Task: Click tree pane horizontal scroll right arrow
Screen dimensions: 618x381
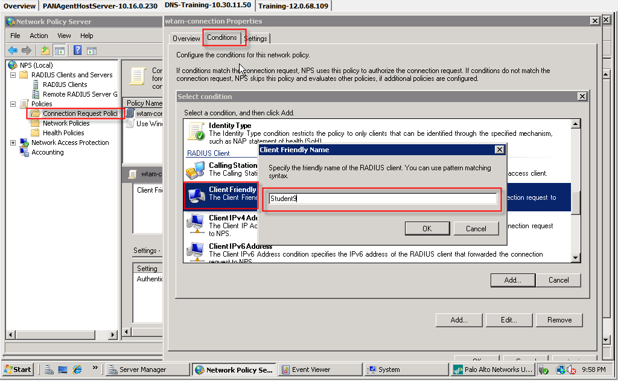Action: [x=113, y=335]
